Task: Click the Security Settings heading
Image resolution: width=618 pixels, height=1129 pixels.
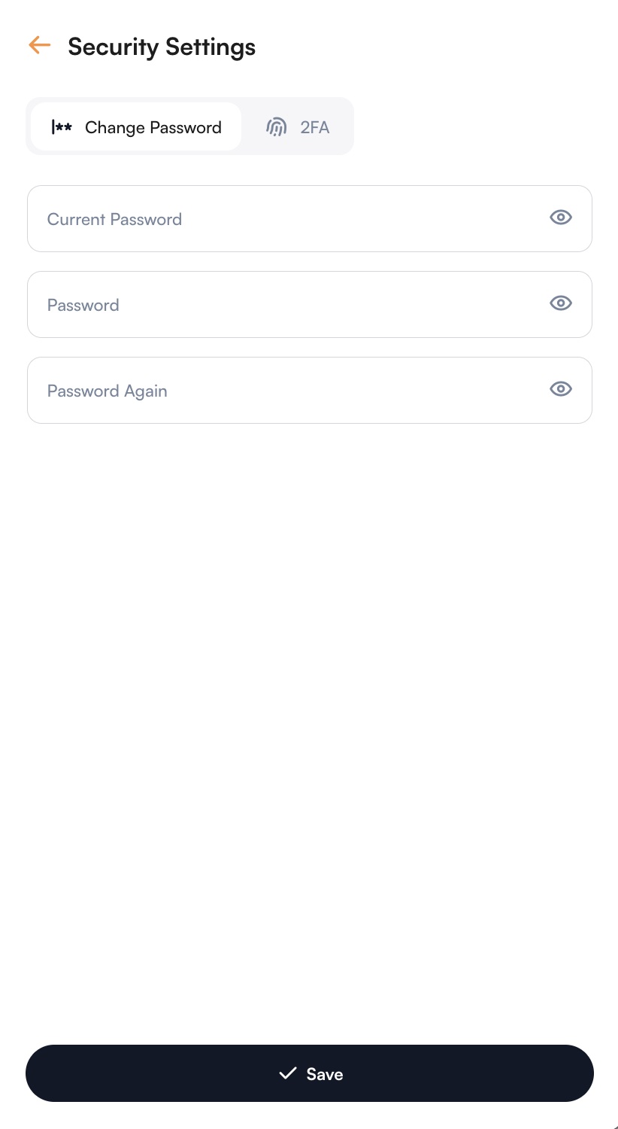Action: click(x=162, y=47)
